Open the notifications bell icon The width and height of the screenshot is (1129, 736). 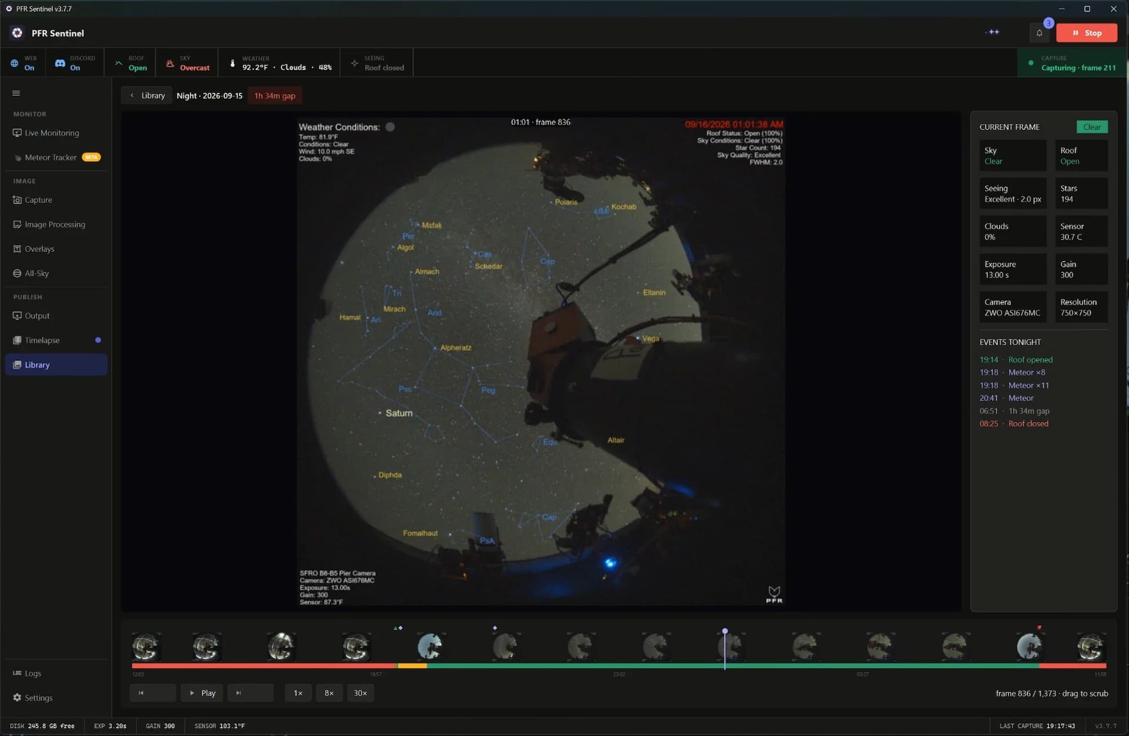coord(1039,33)
